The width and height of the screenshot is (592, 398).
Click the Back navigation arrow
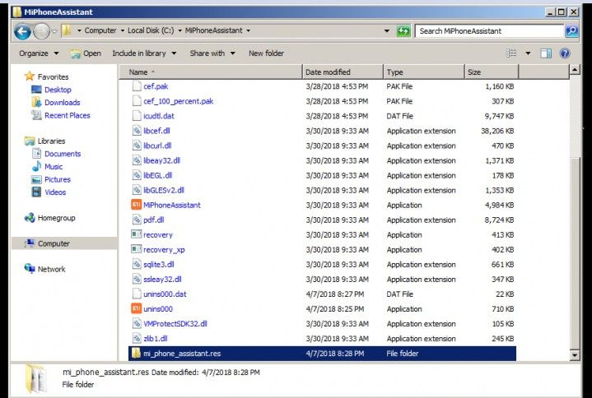[x=22, y=31]
